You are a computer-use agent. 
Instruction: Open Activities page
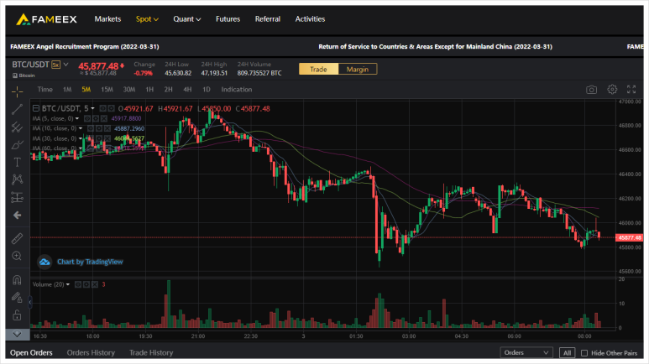tap(310, 19)
